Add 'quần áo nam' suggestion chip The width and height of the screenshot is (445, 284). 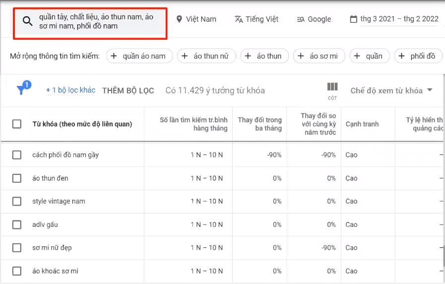[x=139, y=56]
